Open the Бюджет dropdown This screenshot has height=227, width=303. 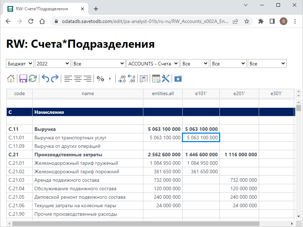point(20,64)
